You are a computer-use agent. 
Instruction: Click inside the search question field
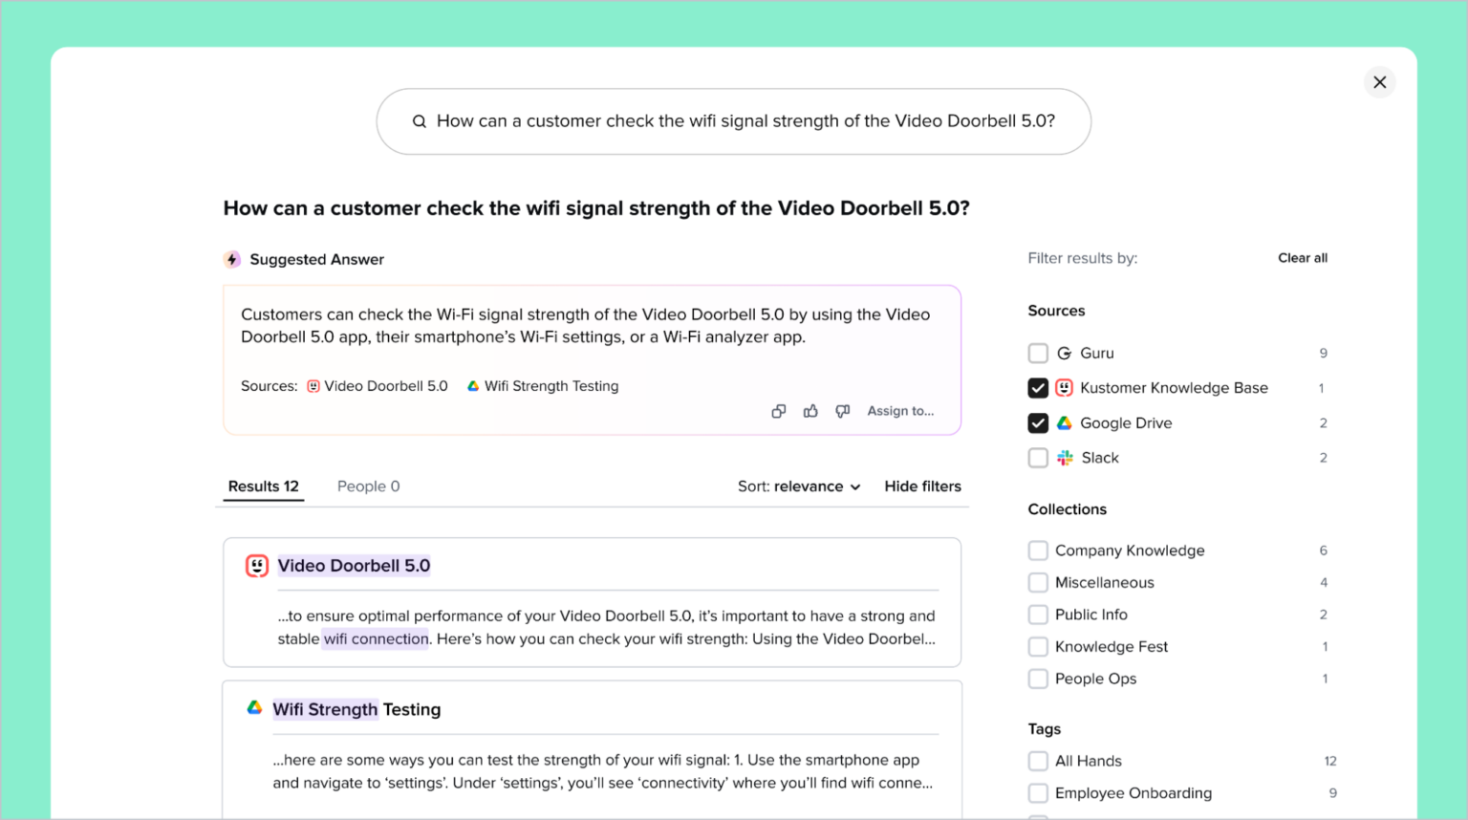pos(733,120)
